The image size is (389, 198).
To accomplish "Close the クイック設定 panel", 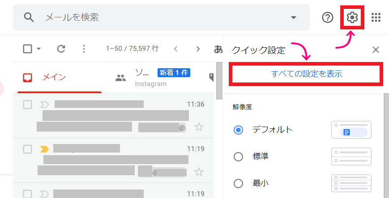I will (376, 50).
